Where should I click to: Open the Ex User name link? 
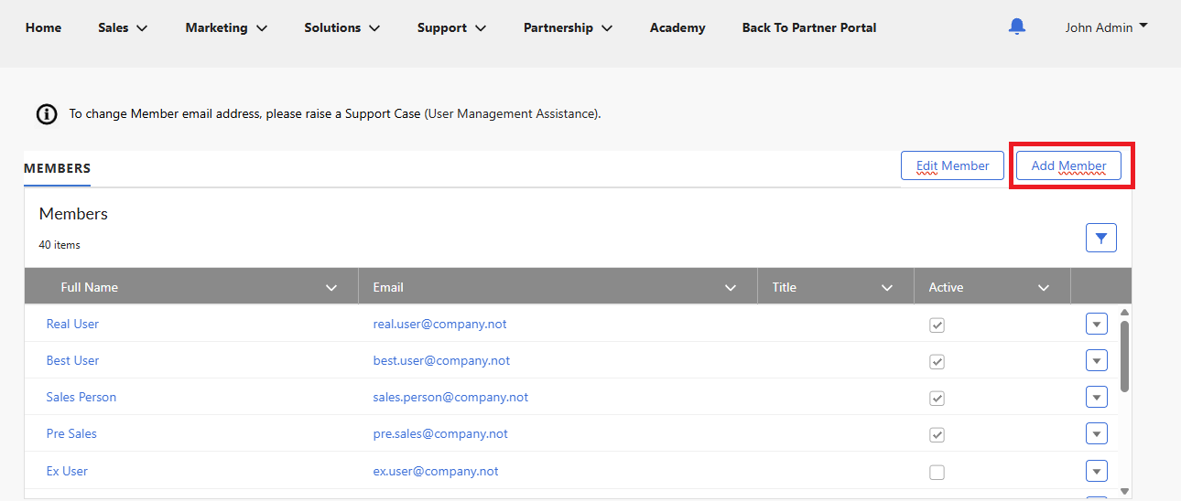click(x=67, y=471)
